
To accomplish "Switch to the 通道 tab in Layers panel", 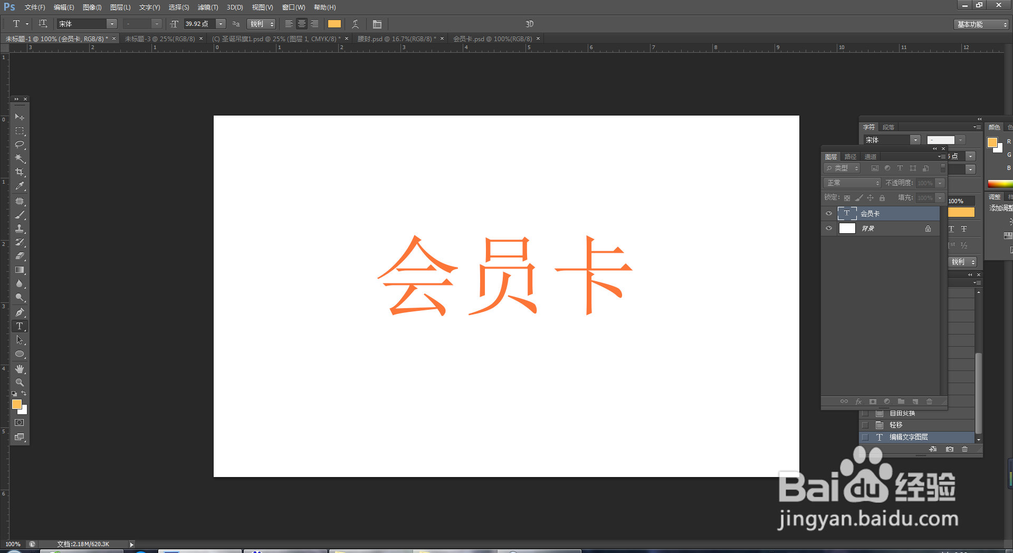I will [871, 156].
